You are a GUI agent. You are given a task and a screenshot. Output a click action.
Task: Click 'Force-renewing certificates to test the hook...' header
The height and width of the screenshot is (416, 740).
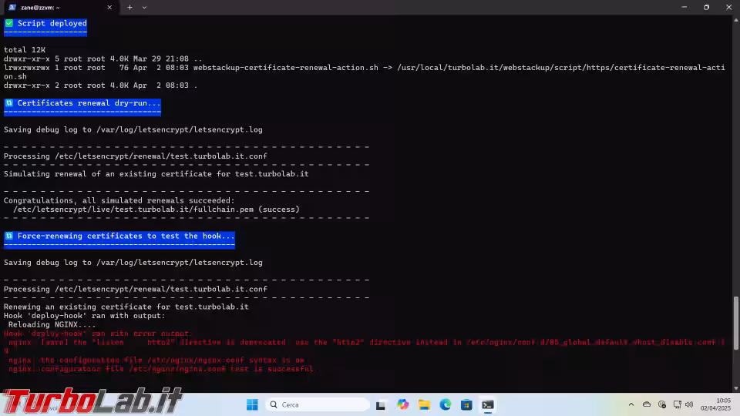[126, 236]
